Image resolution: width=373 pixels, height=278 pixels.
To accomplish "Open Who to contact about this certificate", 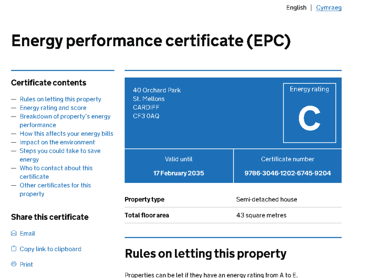I will (x=56, y=172).
